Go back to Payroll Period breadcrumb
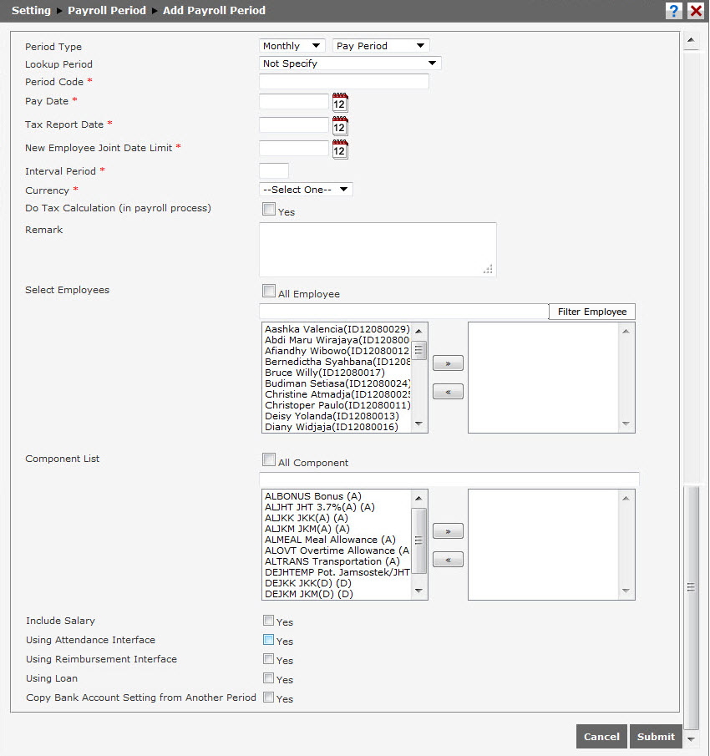This screenshot has height=756, width=710. pos(106,10)
